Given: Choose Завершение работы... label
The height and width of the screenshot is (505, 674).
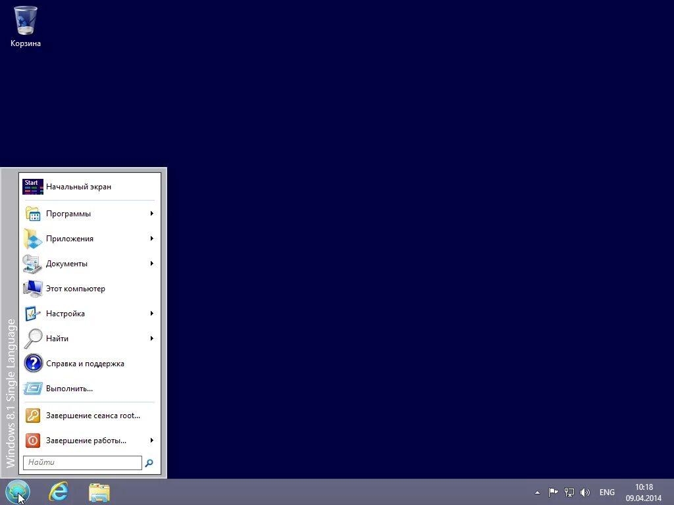Looking at the screenshot, I should click(x=86, y=441).
